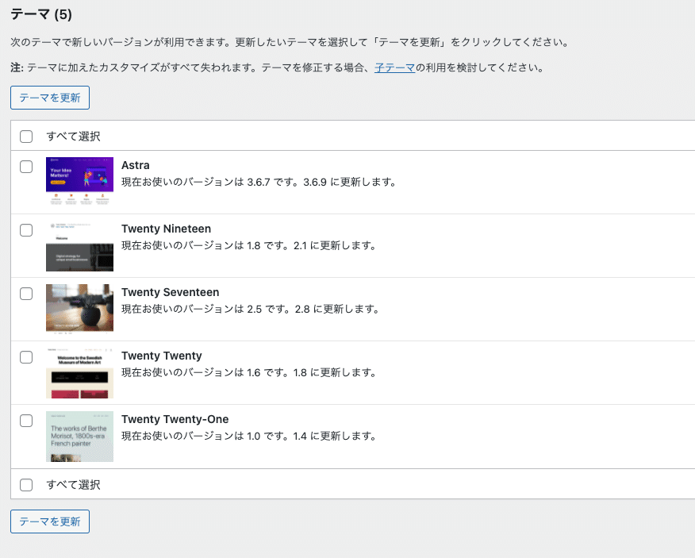Enable the bottom すべて選択 select-all checkbox
The width and height of the screenshot is (695, 558).
[25, 485]
